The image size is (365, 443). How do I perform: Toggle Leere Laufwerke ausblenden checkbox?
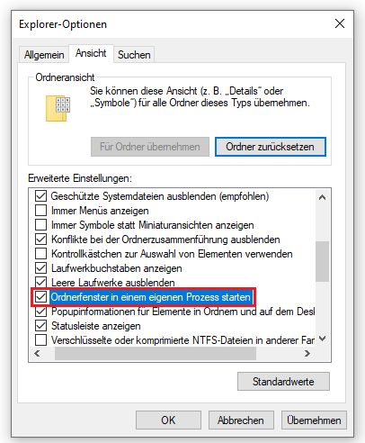(x=40, y=282)
